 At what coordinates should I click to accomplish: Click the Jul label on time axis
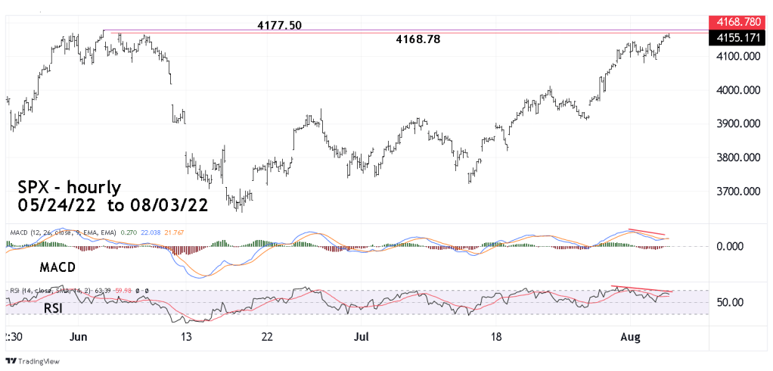coord(365,338)
